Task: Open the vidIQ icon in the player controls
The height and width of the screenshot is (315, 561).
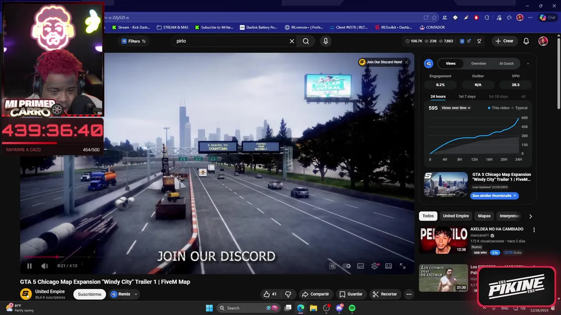Action: pos(333,266)
